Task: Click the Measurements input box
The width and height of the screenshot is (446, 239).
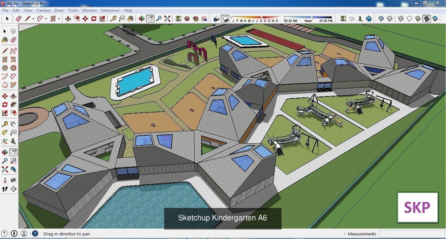Action: coord(412,234)
